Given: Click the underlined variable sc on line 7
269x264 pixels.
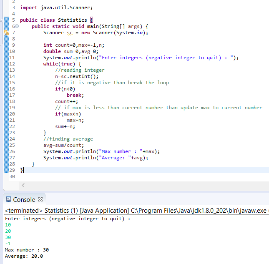Looking at the screenshot, I should (x=70, y=33).
